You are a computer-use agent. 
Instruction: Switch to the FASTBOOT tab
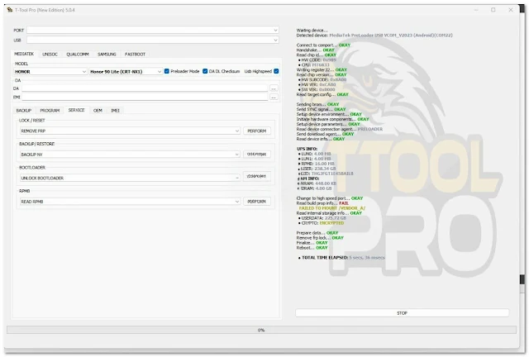point(135,55)
